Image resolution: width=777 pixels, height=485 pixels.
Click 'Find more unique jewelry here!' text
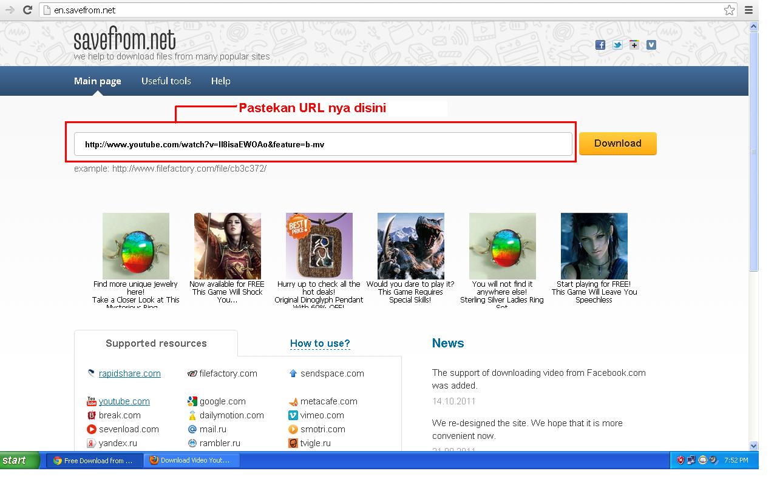pos(136,288)
